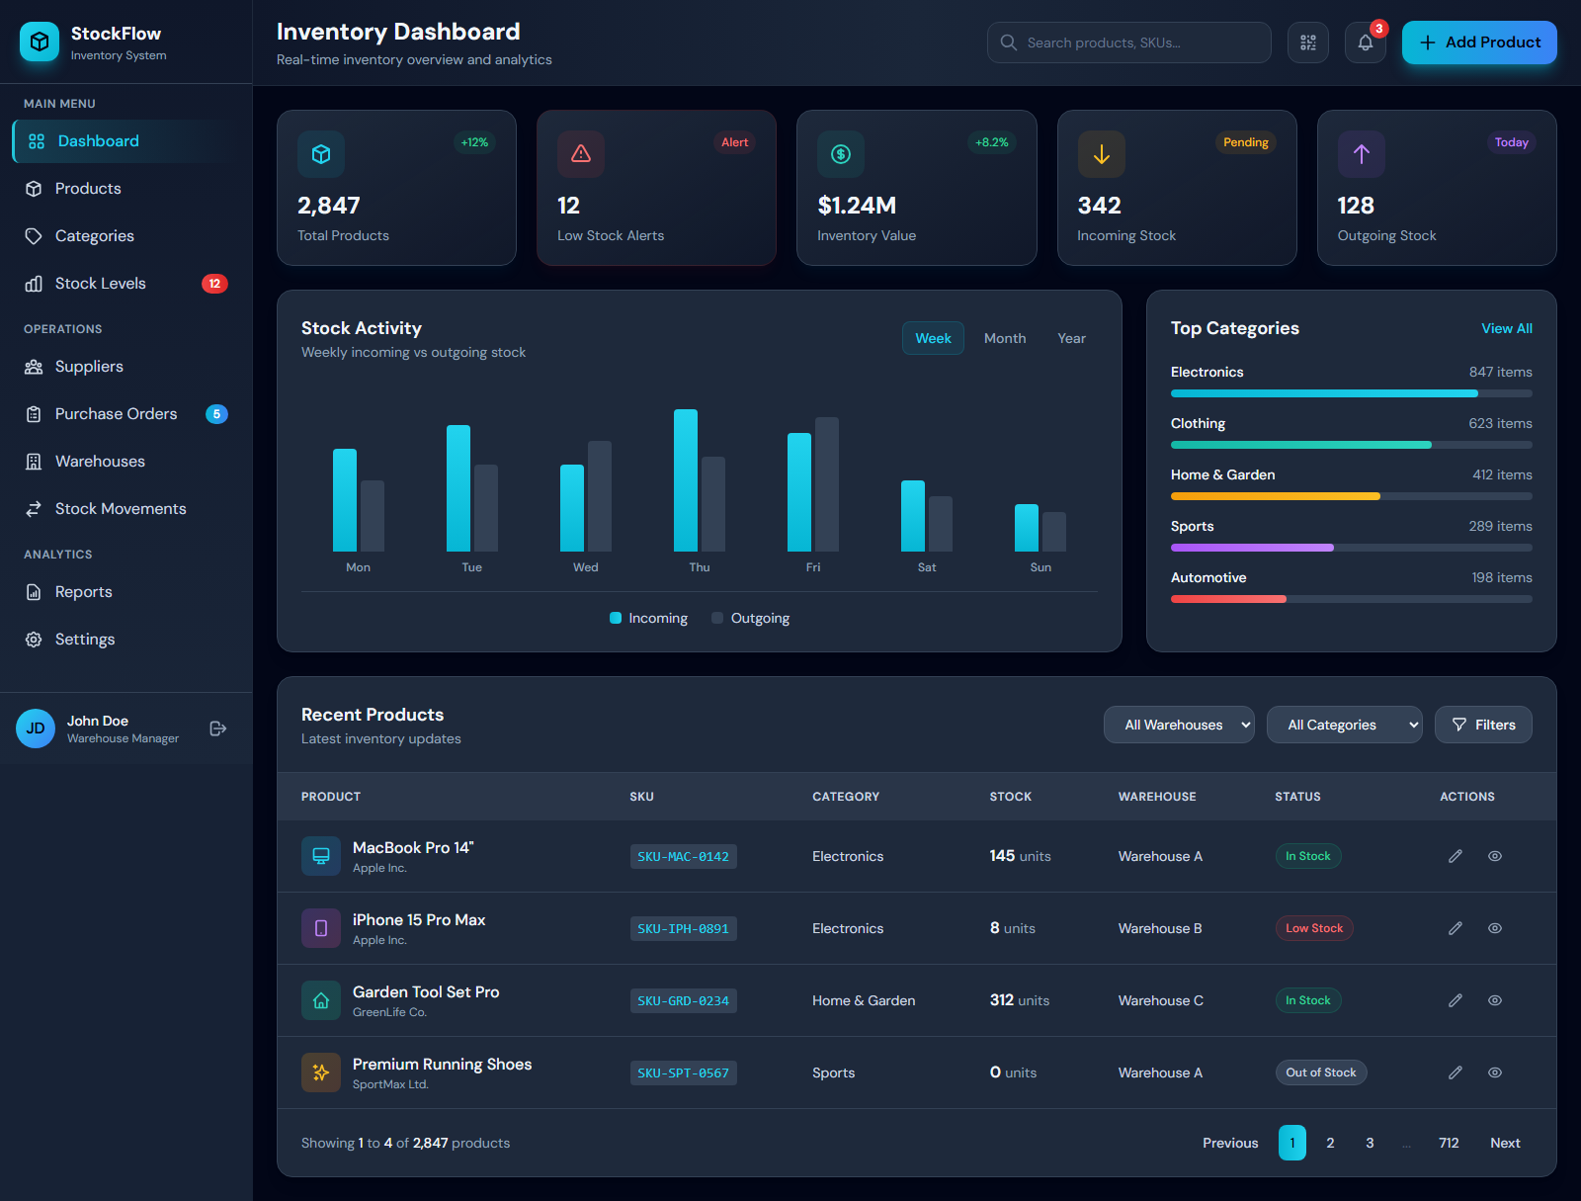Click the logout icon next to John Doe
1581x1201 pixels.
[x=216, y=729]
